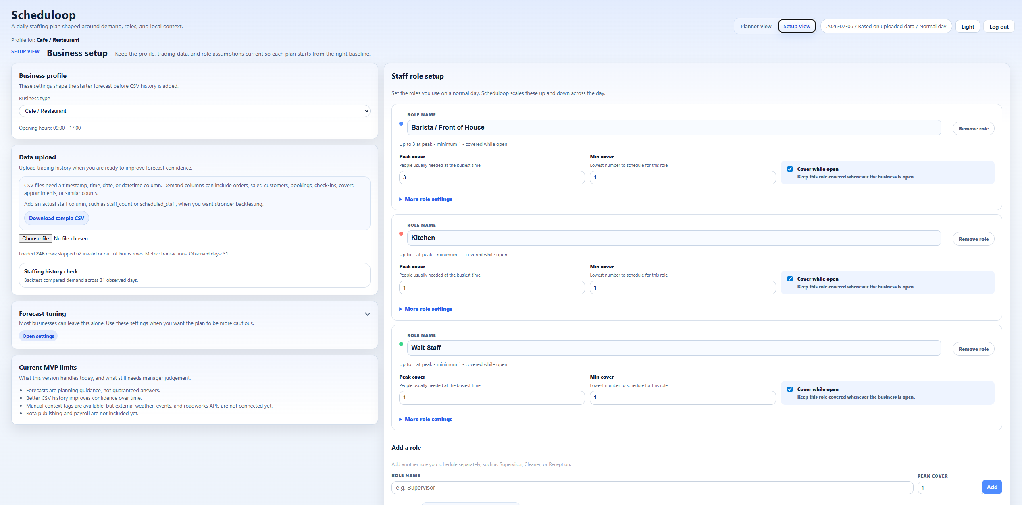
Task: Click Choose file to upload CSV
Action: 35,238
